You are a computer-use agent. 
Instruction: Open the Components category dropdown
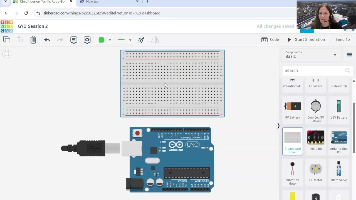(x=311, y=54)
